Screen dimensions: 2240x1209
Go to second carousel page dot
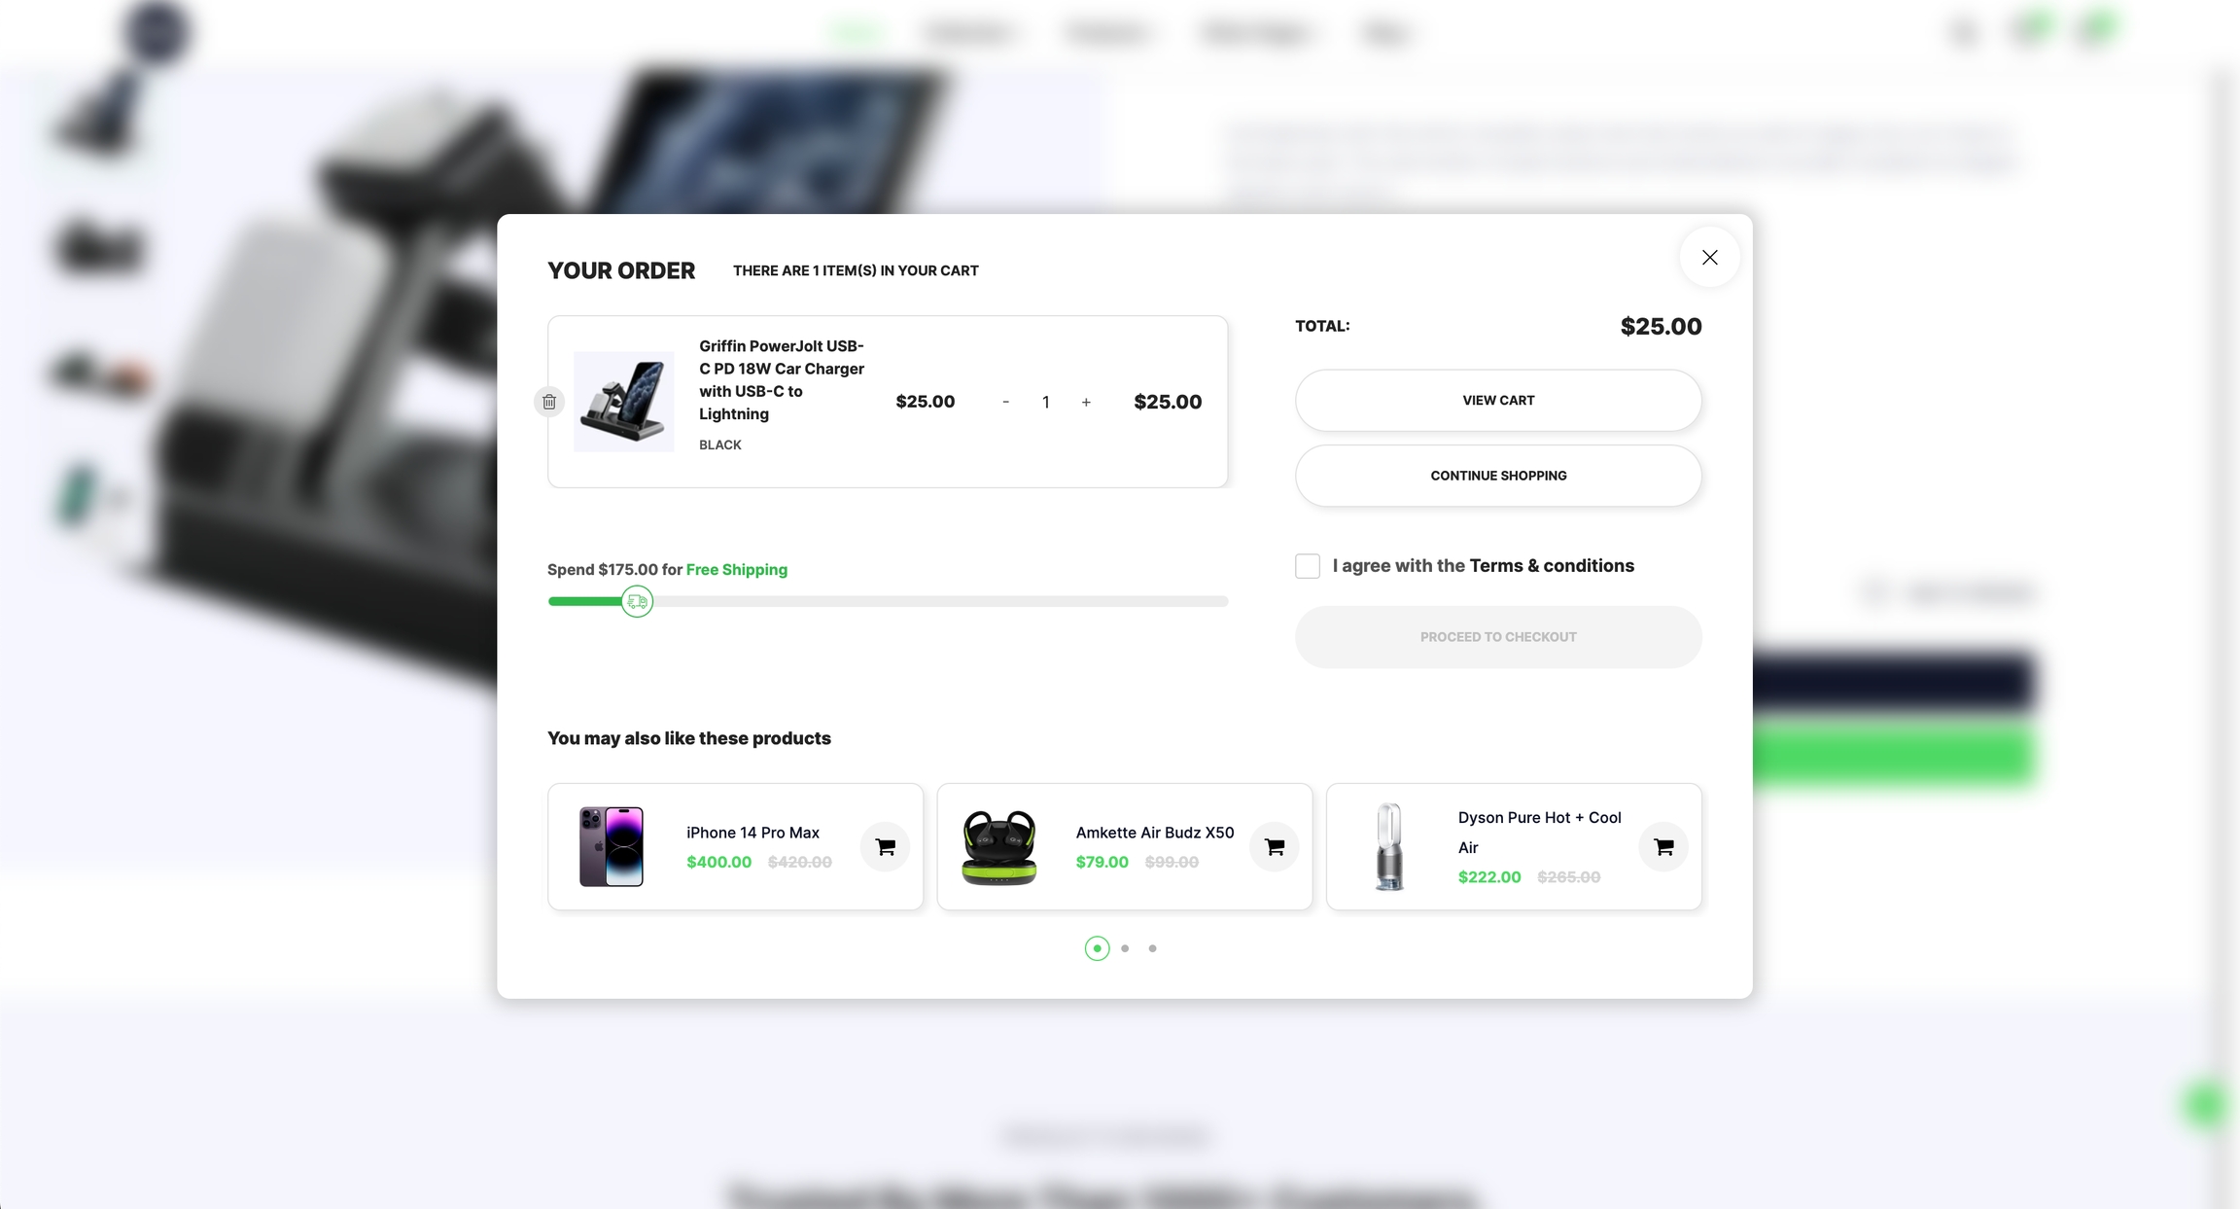1125,948
